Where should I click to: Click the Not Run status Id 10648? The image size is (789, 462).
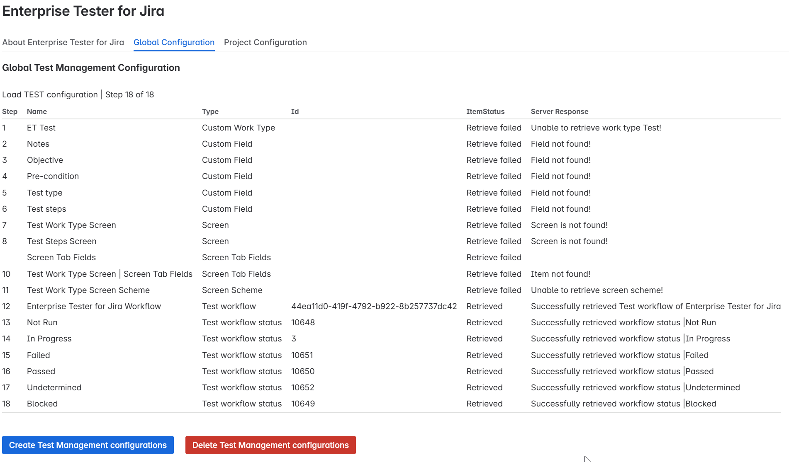pos(303,322)
